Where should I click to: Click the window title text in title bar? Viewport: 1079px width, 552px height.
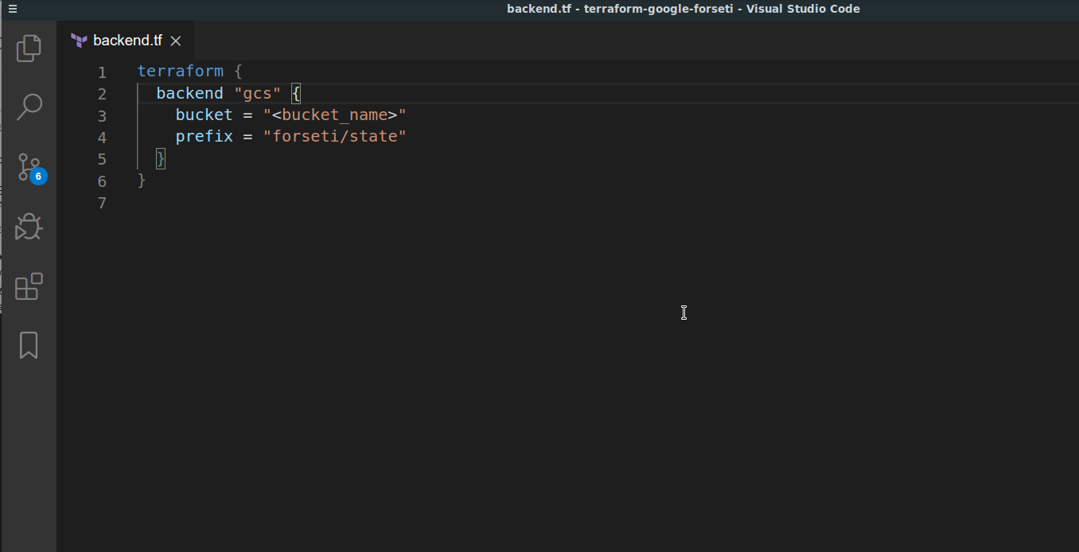coord(683,9)
